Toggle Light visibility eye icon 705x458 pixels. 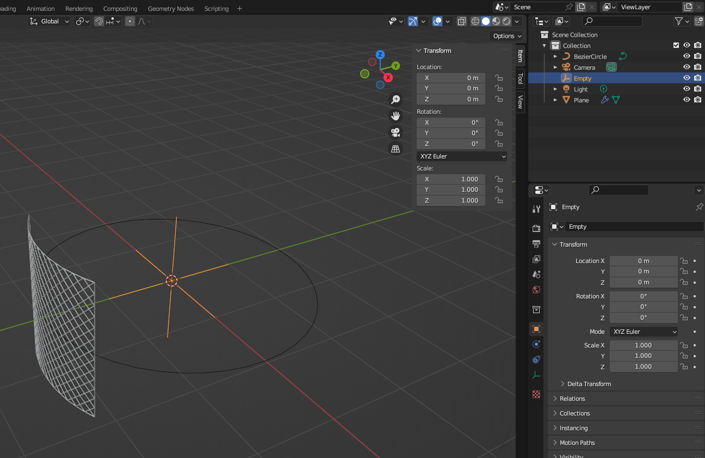(x=687, y=89)
